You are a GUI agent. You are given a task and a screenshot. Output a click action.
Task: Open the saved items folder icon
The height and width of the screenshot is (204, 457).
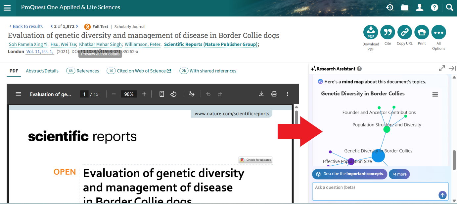[x=404, y=7]
